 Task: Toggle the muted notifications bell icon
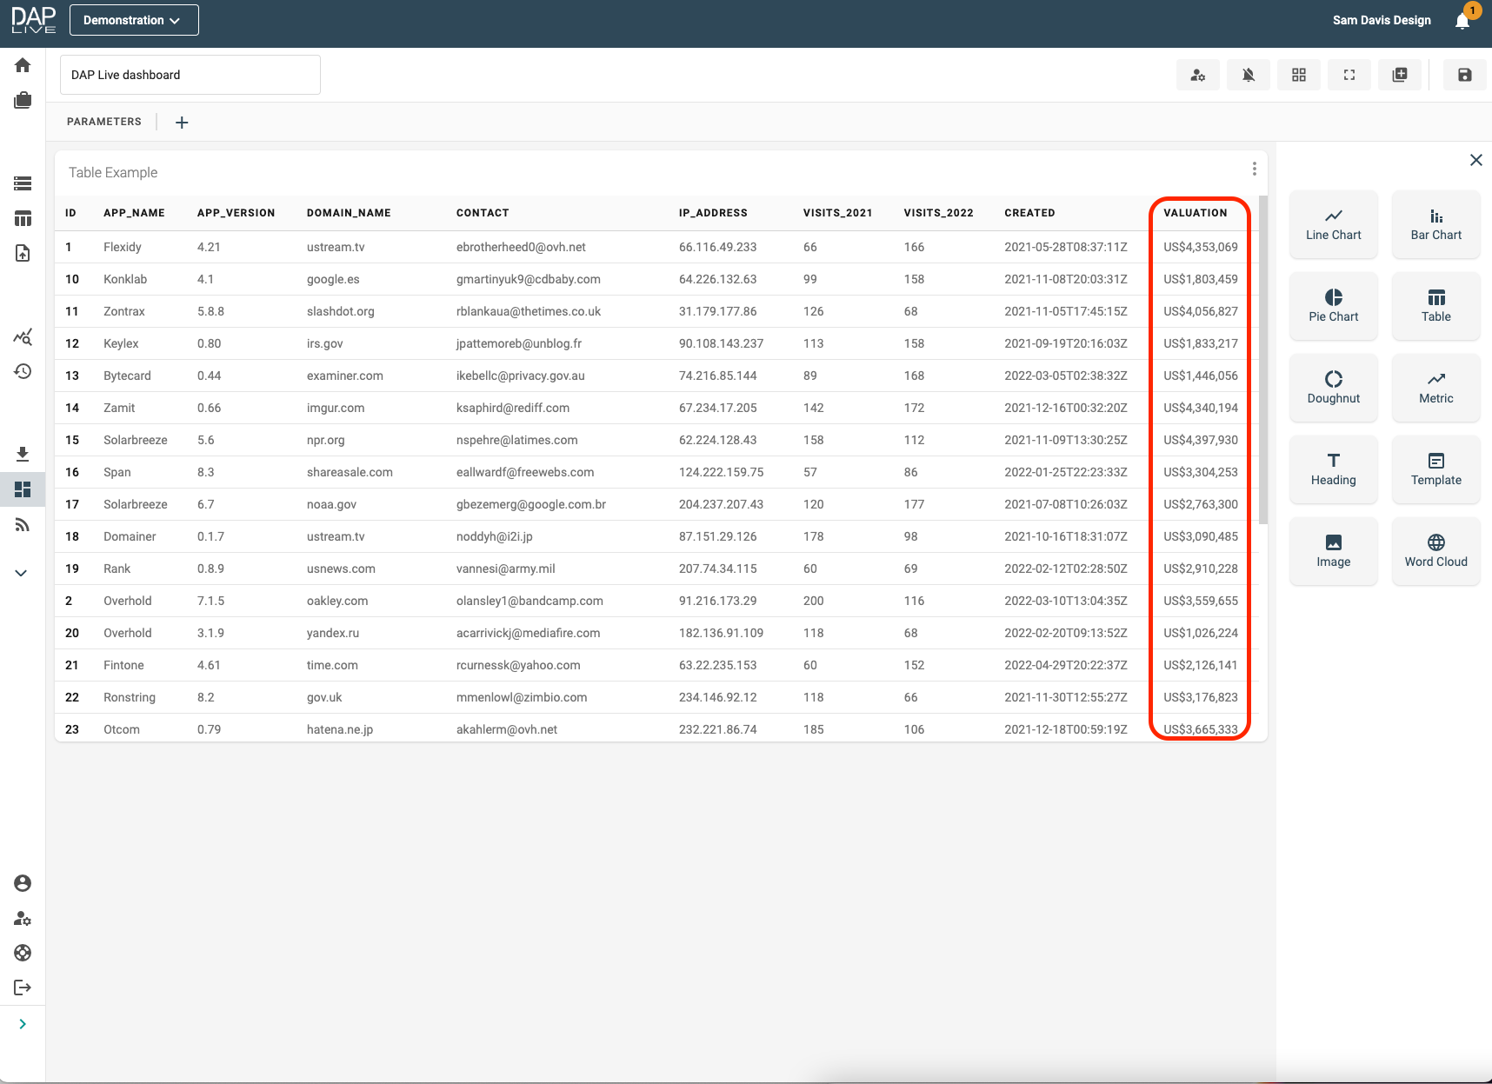(x=1248, y=75)
